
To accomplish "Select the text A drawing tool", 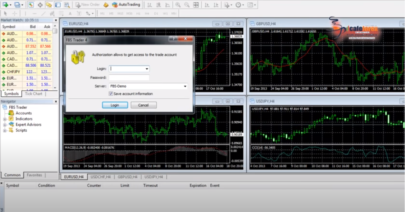I will point(70,13).
